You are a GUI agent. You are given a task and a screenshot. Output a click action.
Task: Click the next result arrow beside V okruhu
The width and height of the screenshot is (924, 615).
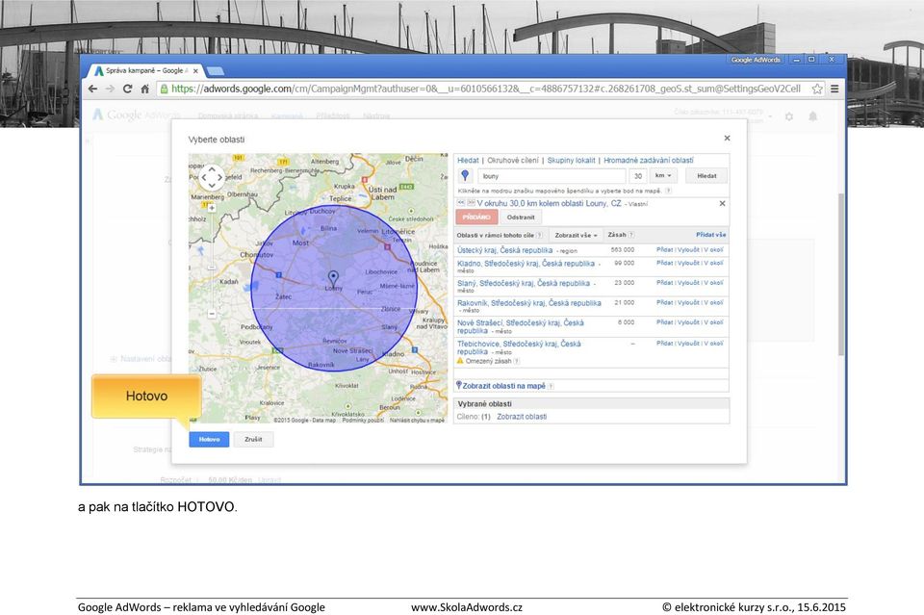pyautogui.click(x=471, y=203)
